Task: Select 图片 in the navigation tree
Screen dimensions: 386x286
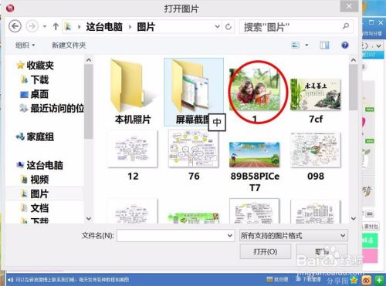Action: pos(35,194)
